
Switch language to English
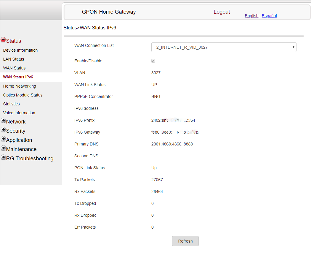coord(251,16)
